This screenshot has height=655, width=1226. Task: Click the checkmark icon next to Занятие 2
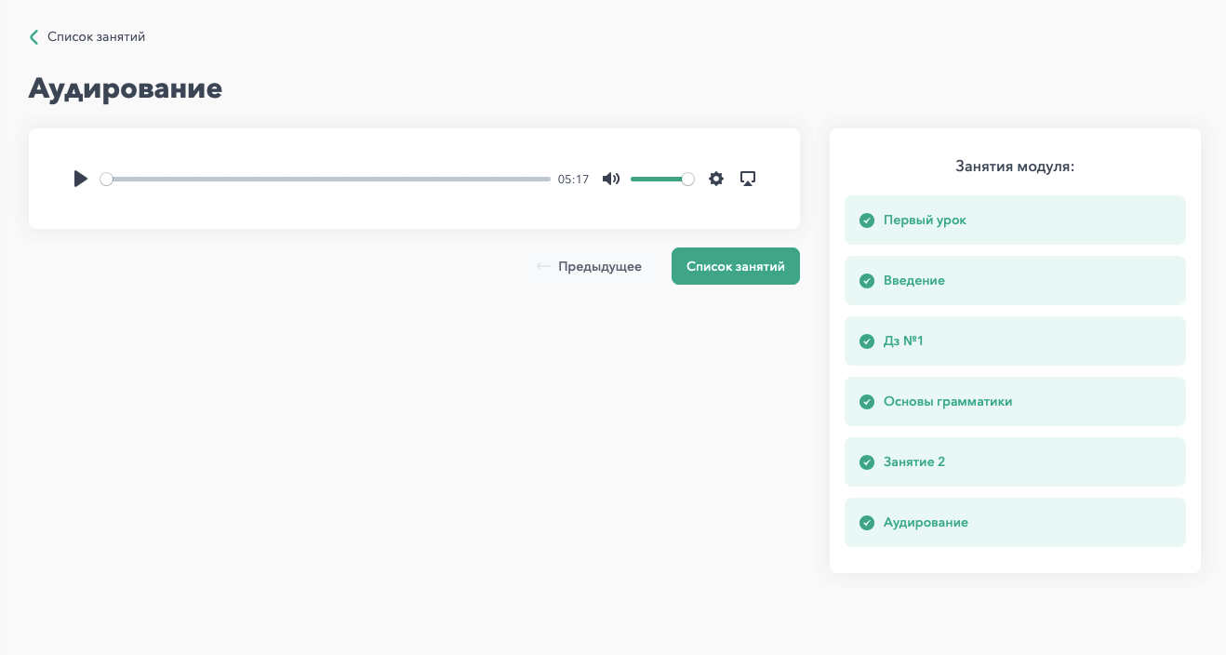tap(867, 462)
